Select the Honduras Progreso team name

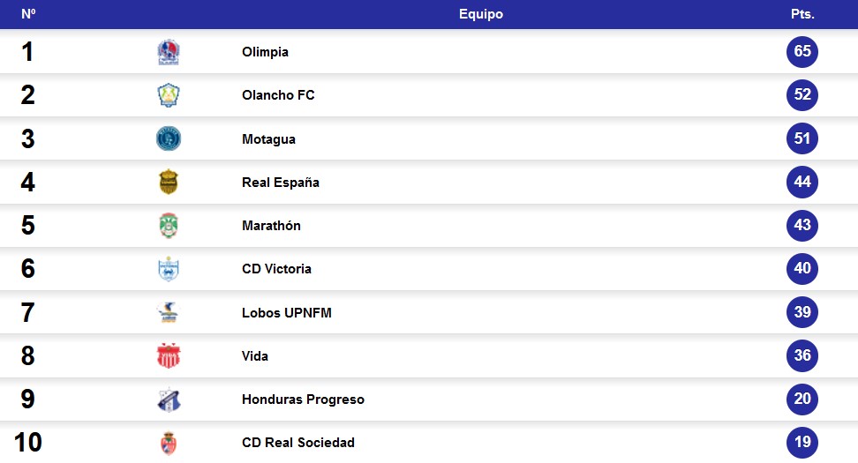[303, 400]
